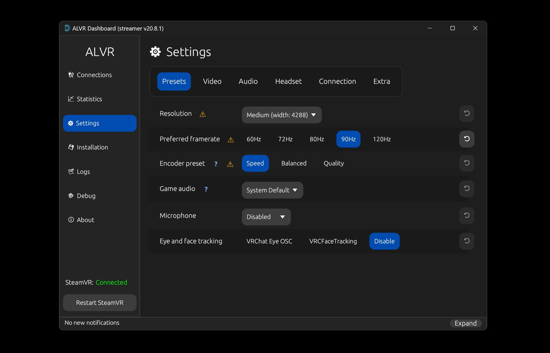Reset the Resolution setting to default
The width and height of the screenshot is (550, 353).
point(466,114)
